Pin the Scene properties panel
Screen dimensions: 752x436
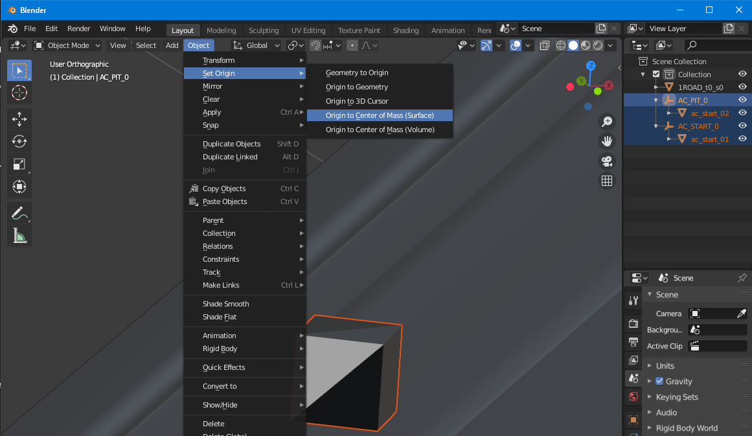pyautogui.click(x=742, y=278)
